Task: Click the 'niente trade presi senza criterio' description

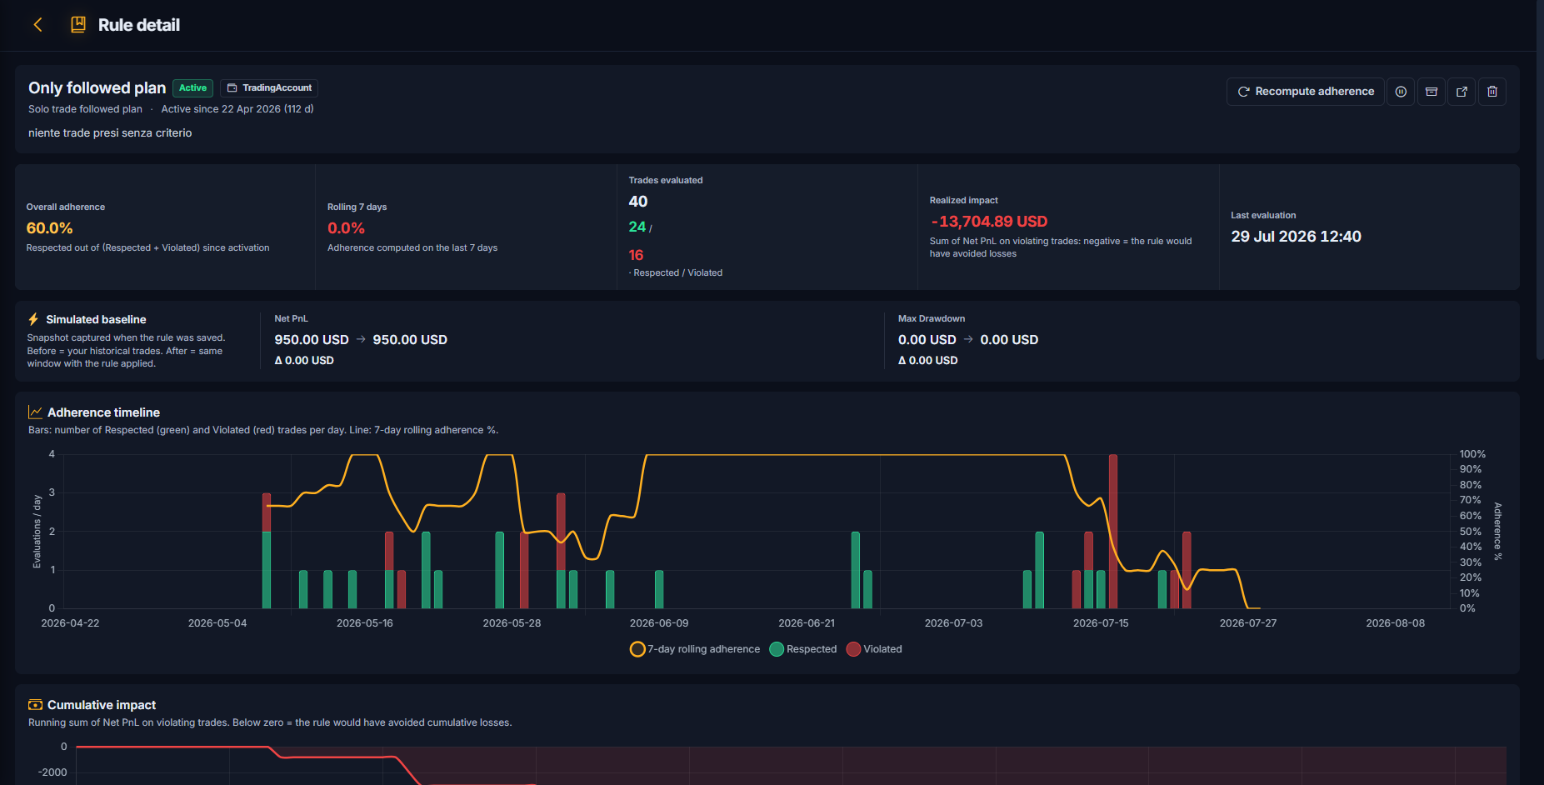Action: point(110,133)
